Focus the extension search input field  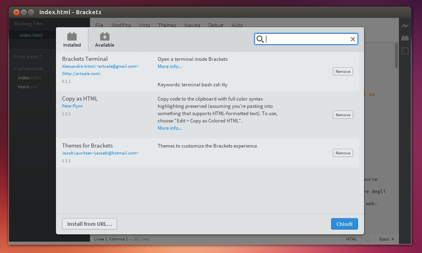(x=306, y=39)
